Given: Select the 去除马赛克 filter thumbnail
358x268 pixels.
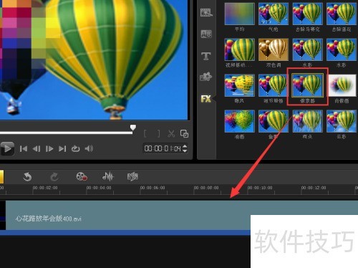Looking at the screenshot, I should (x=308, y=14).
